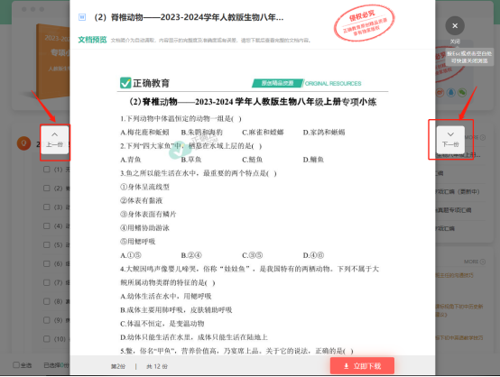Viewport: 500px width, 377px height.
Task: Expand the upper MORE link on right
Action: [x=475, y=137]
